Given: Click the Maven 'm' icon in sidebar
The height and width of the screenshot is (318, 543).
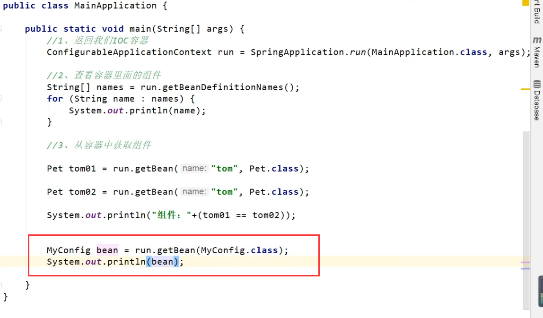Looking at the screenshot, I should pyautogui.click(x=537, y=40).
